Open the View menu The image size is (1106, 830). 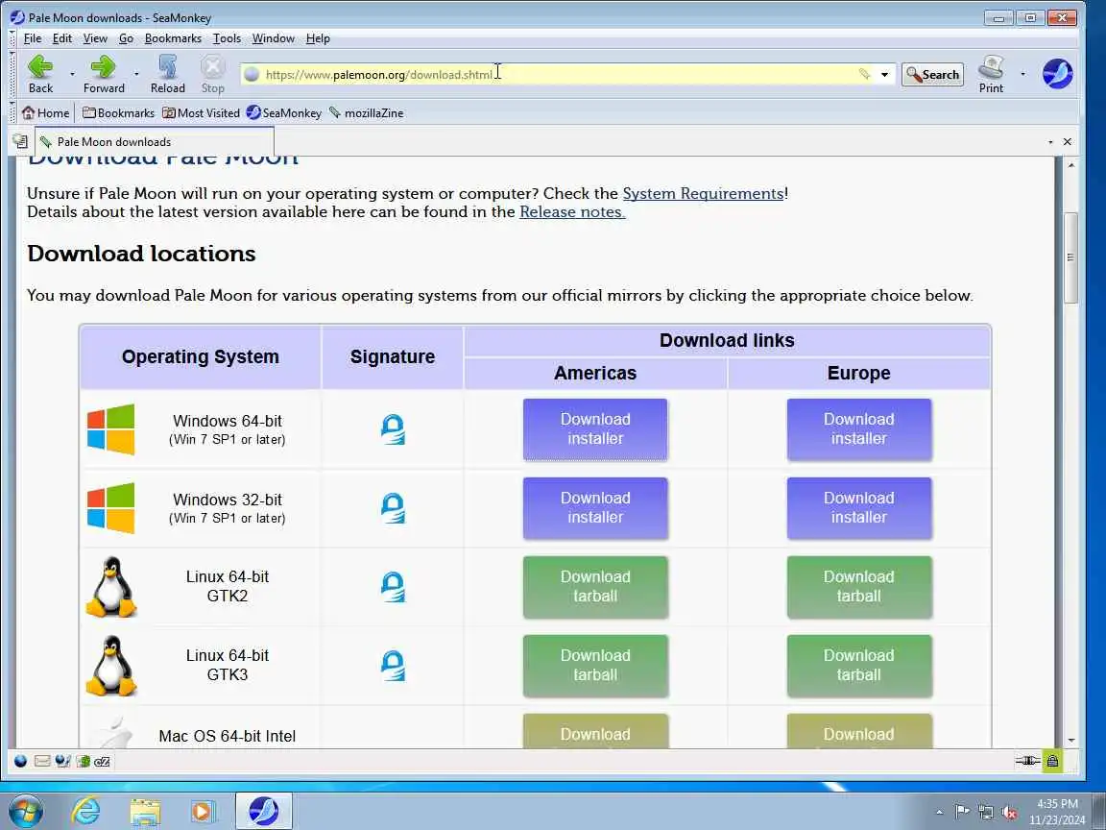click(95, 38)
